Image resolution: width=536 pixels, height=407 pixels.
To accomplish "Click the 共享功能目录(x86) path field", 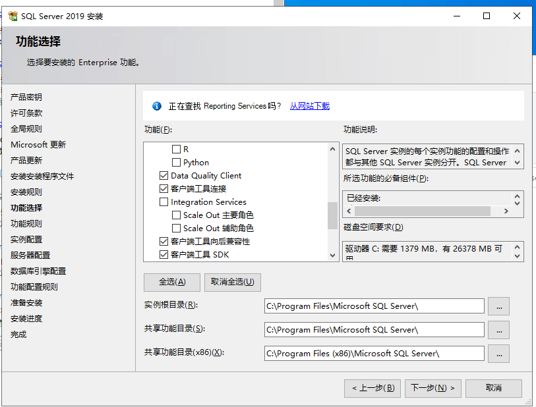I will pos(374,354).
